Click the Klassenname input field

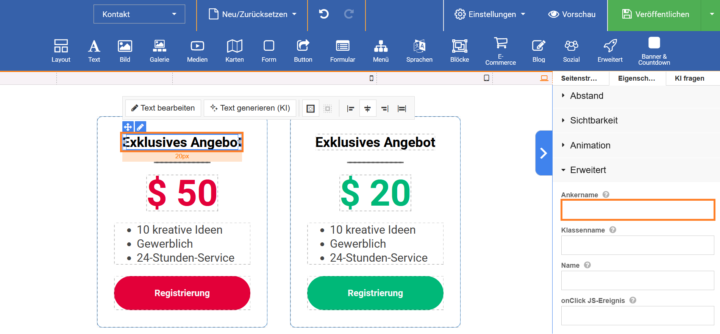(x=637, y=245)
